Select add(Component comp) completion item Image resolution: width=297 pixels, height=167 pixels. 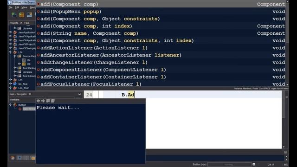(161, 4)
